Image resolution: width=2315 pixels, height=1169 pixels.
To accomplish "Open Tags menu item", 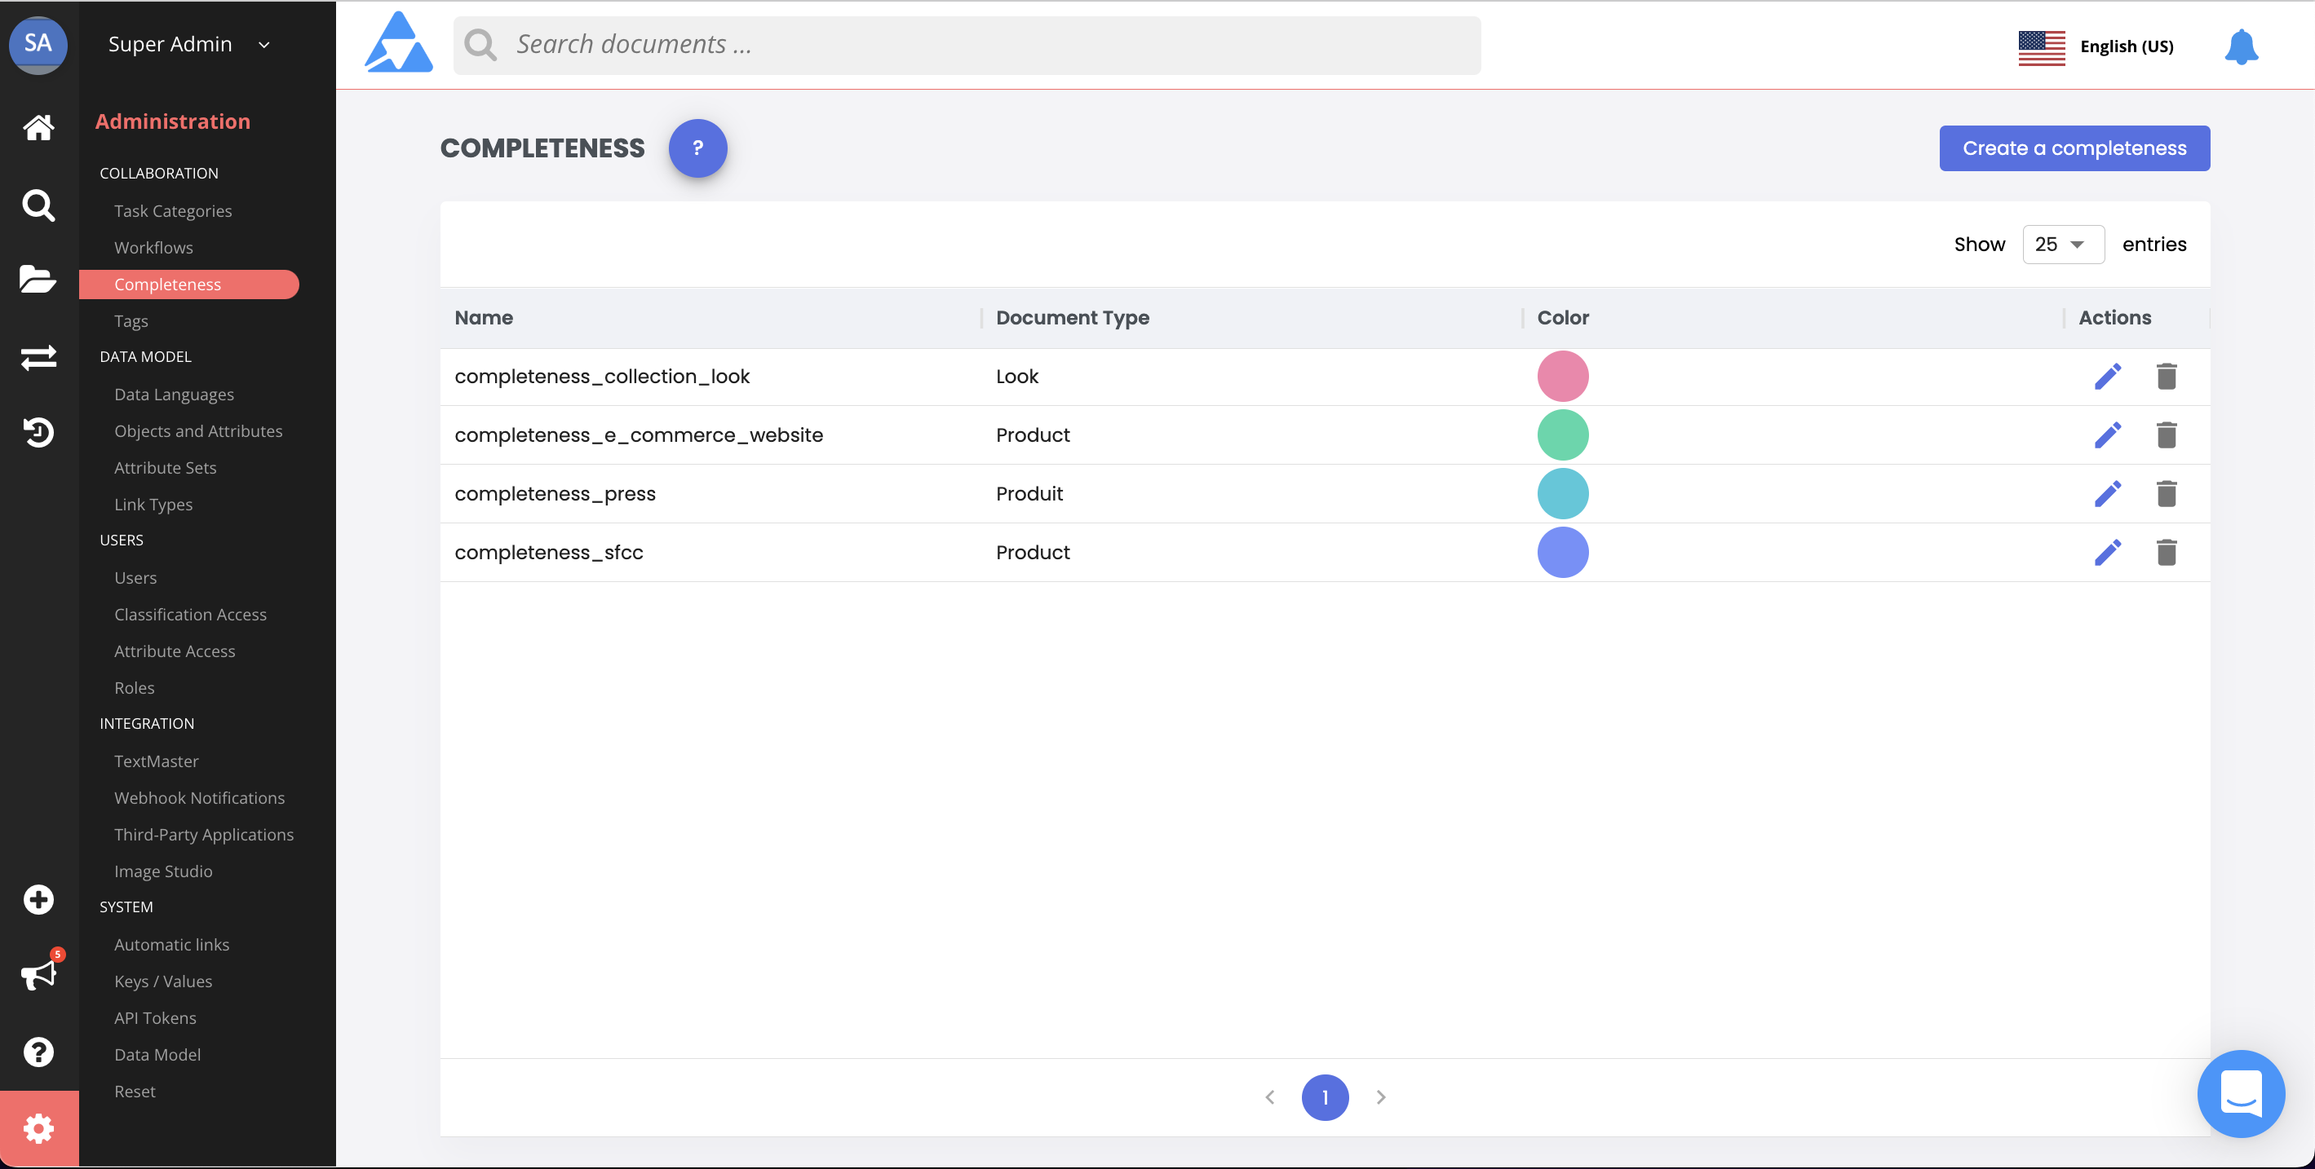I will point(131,321).
